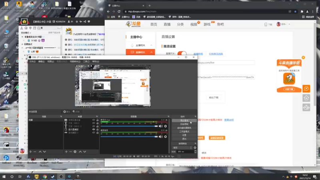
Task: Mute the desktop audio channel in OBS mixer
Action: (x=161, y=137)
